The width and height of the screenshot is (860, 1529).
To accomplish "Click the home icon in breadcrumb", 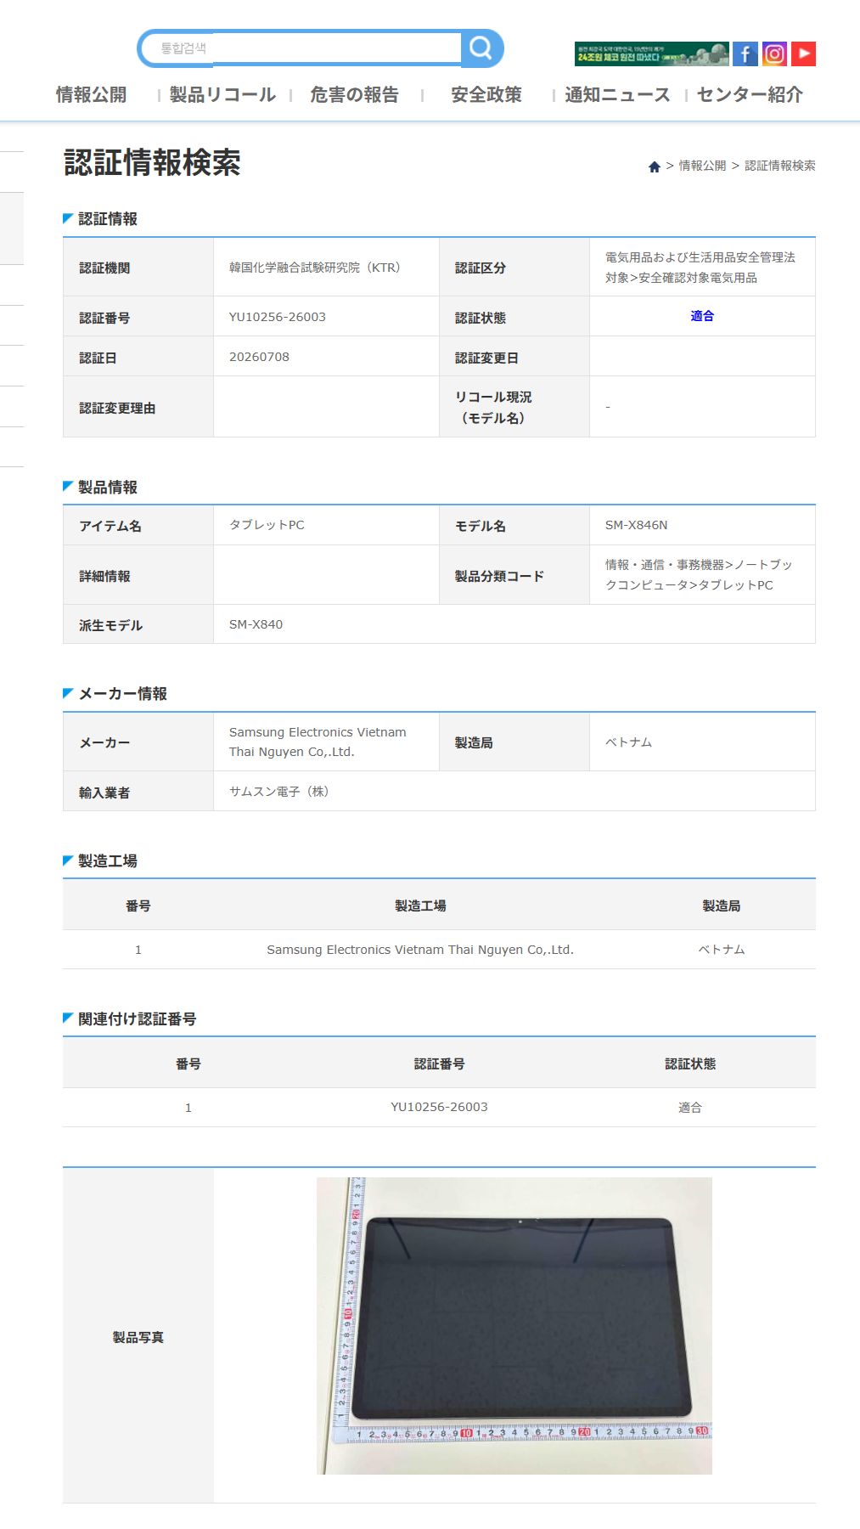I will 654,166.
